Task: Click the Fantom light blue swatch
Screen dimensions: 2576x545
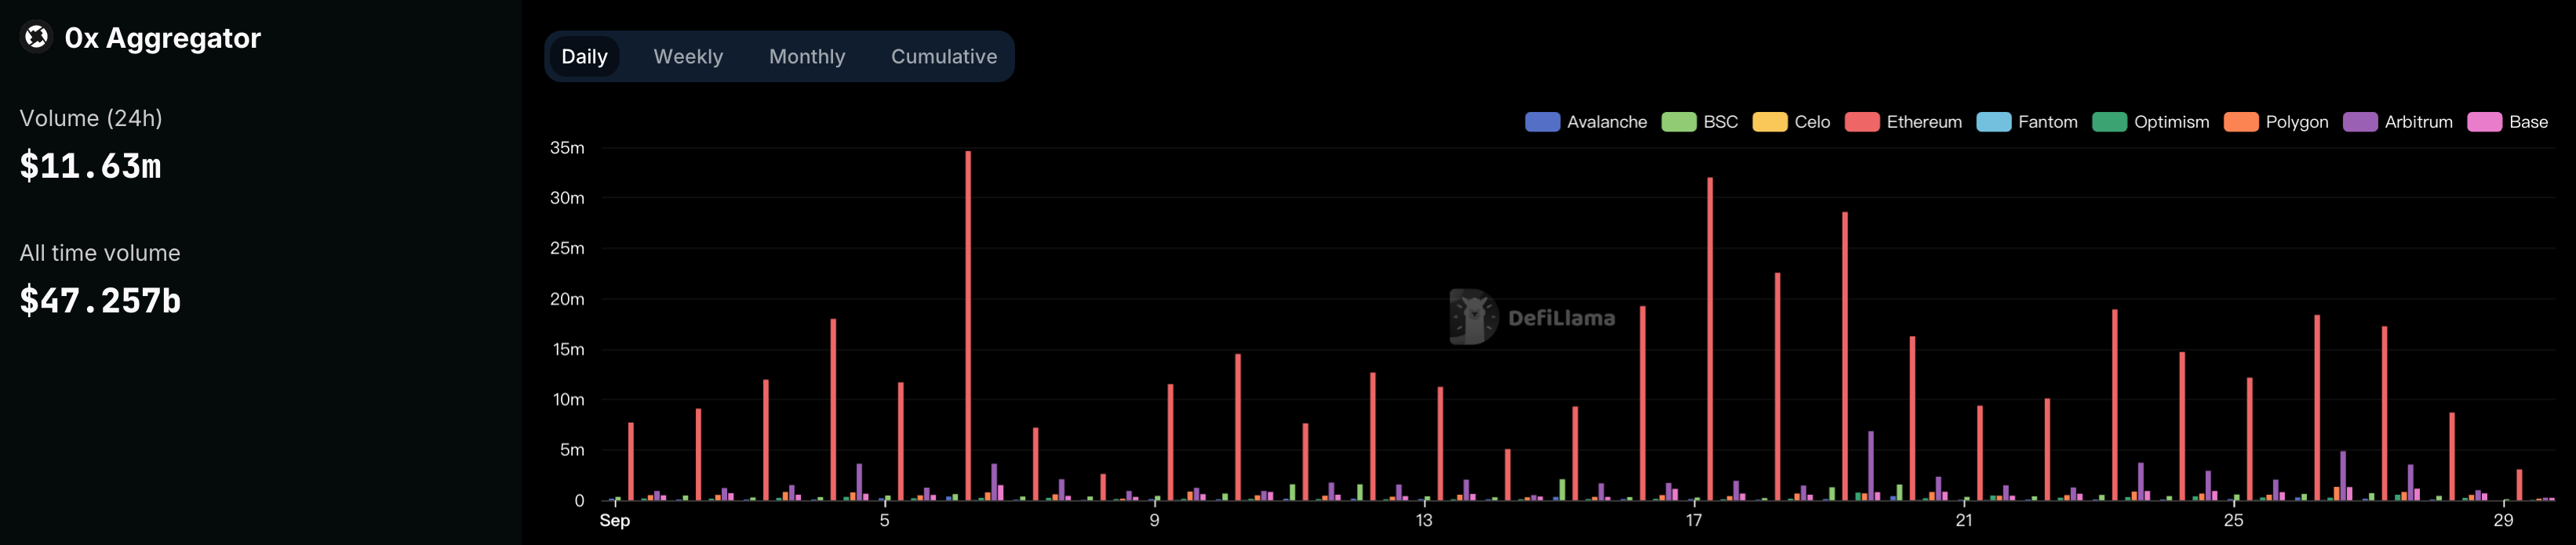Action: tap(1993, 122)
